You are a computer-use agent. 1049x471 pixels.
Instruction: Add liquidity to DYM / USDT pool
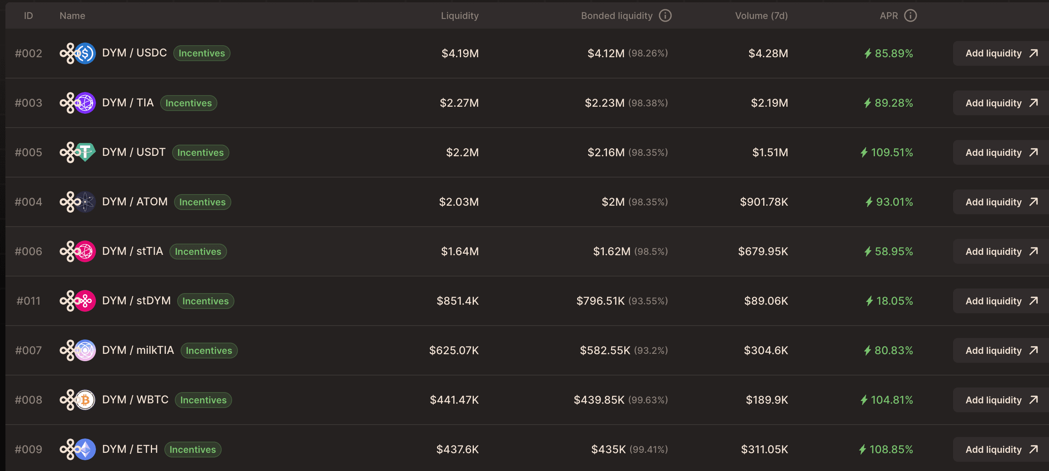pyautogui.click(x=1001, y=152)
